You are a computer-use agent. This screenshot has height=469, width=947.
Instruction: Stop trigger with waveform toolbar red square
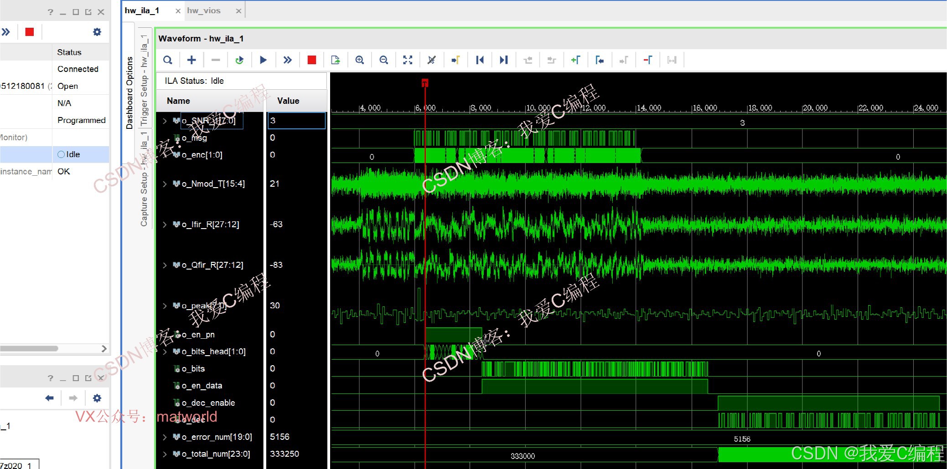[312, 60]
